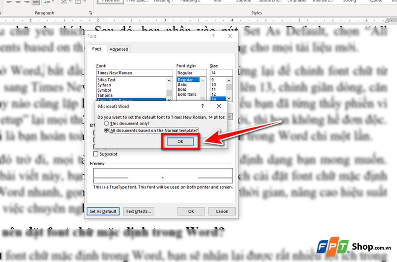Click the Borders icon in the ribbon

[x=78, y=2]
